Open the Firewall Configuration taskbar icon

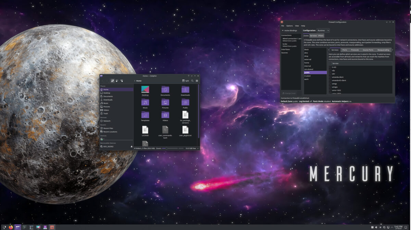pyautogui.click(x=52, y=227)
